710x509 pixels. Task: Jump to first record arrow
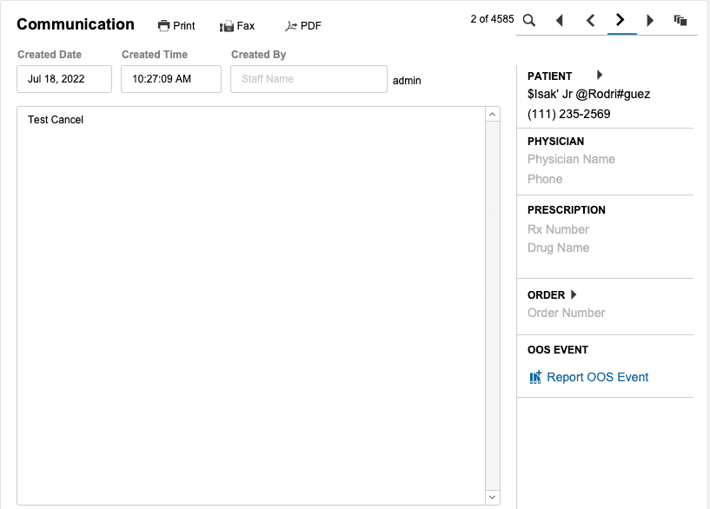coord(560,20)
